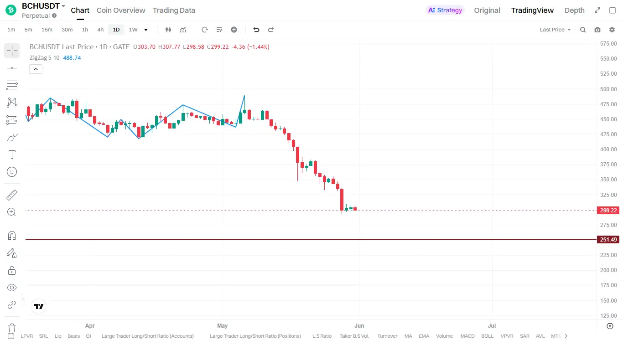The height and width of the screenshot is (350, 623).
Task: Expand the chart to fullscreen arrows
Action: click(597, 10)
